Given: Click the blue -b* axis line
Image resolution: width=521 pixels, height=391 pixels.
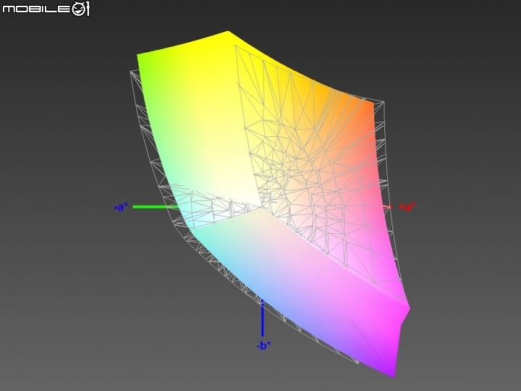Looking at the screenshot, I should point(263,318).
